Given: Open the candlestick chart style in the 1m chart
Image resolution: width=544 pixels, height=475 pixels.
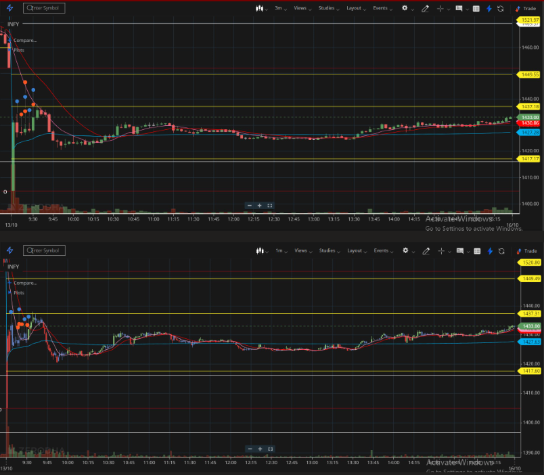Looking at the screenshot, I should point(260,251).
